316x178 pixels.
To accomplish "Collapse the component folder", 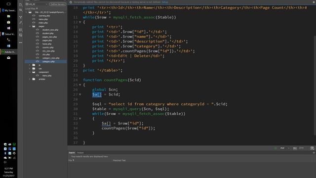I will (30, 72).
